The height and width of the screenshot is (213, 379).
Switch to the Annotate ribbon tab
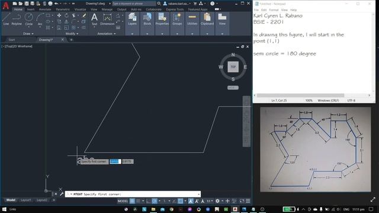click(x=45, y=9)
